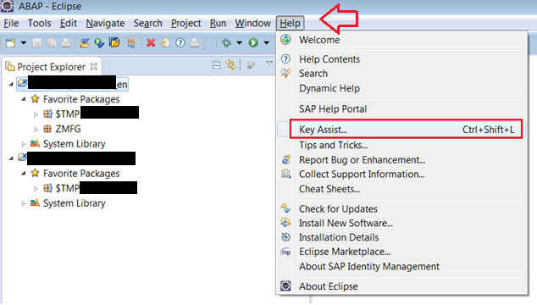Open the Run menu
The height and width of the screenshot is (305, 537).
[x=218, y=23]
